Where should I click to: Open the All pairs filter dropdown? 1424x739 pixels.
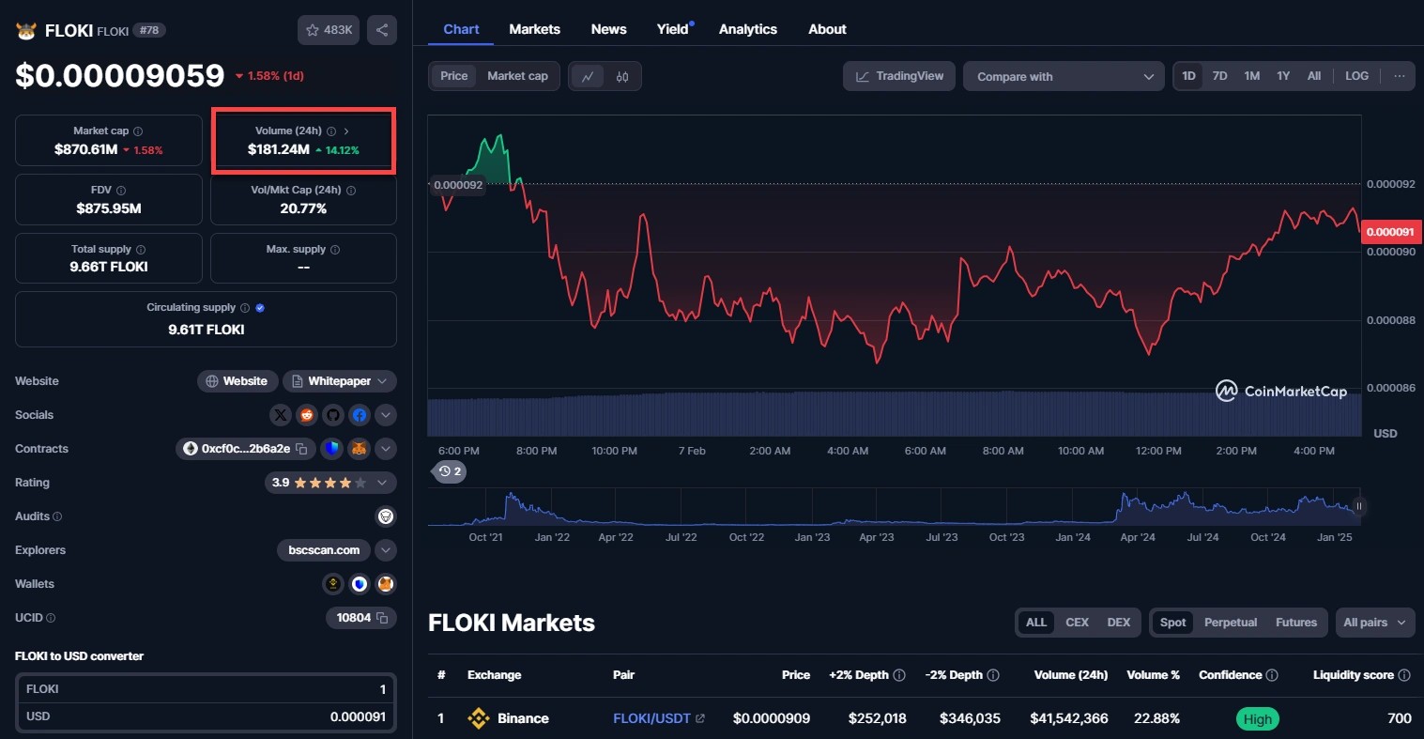pos(1374,623)
